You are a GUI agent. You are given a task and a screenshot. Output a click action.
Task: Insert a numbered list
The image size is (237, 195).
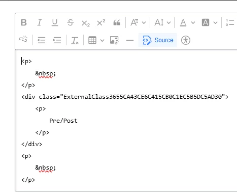pyautogui.click(x=230, y=22)
